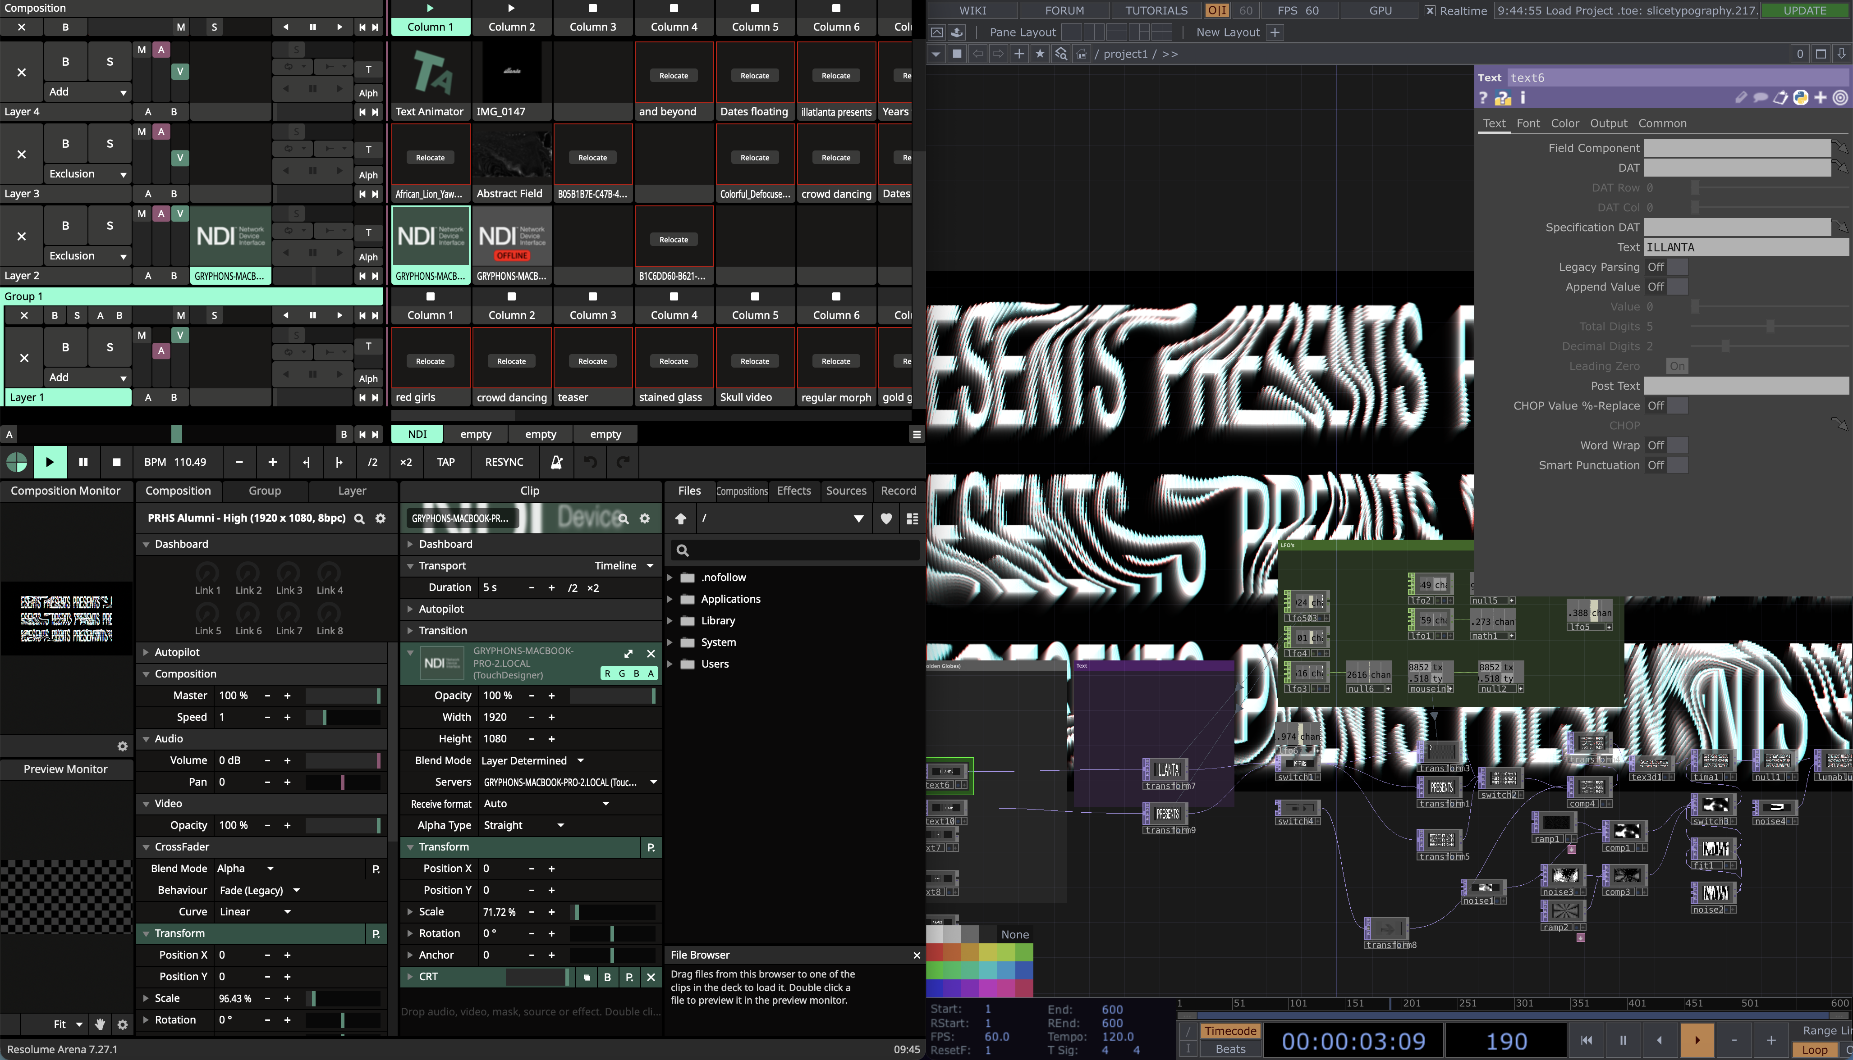This screenshot has height=1060, width=1853.
Task: Open the Python help icon for text6
Action: 1503,98
